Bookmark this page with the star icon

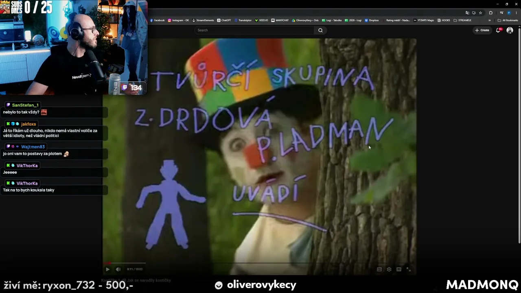pos(480,13)
